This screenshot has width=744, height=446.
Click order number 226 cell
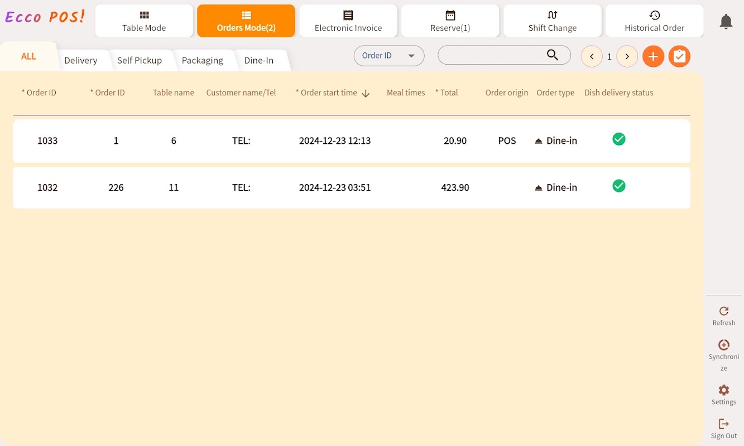(116, 188)
